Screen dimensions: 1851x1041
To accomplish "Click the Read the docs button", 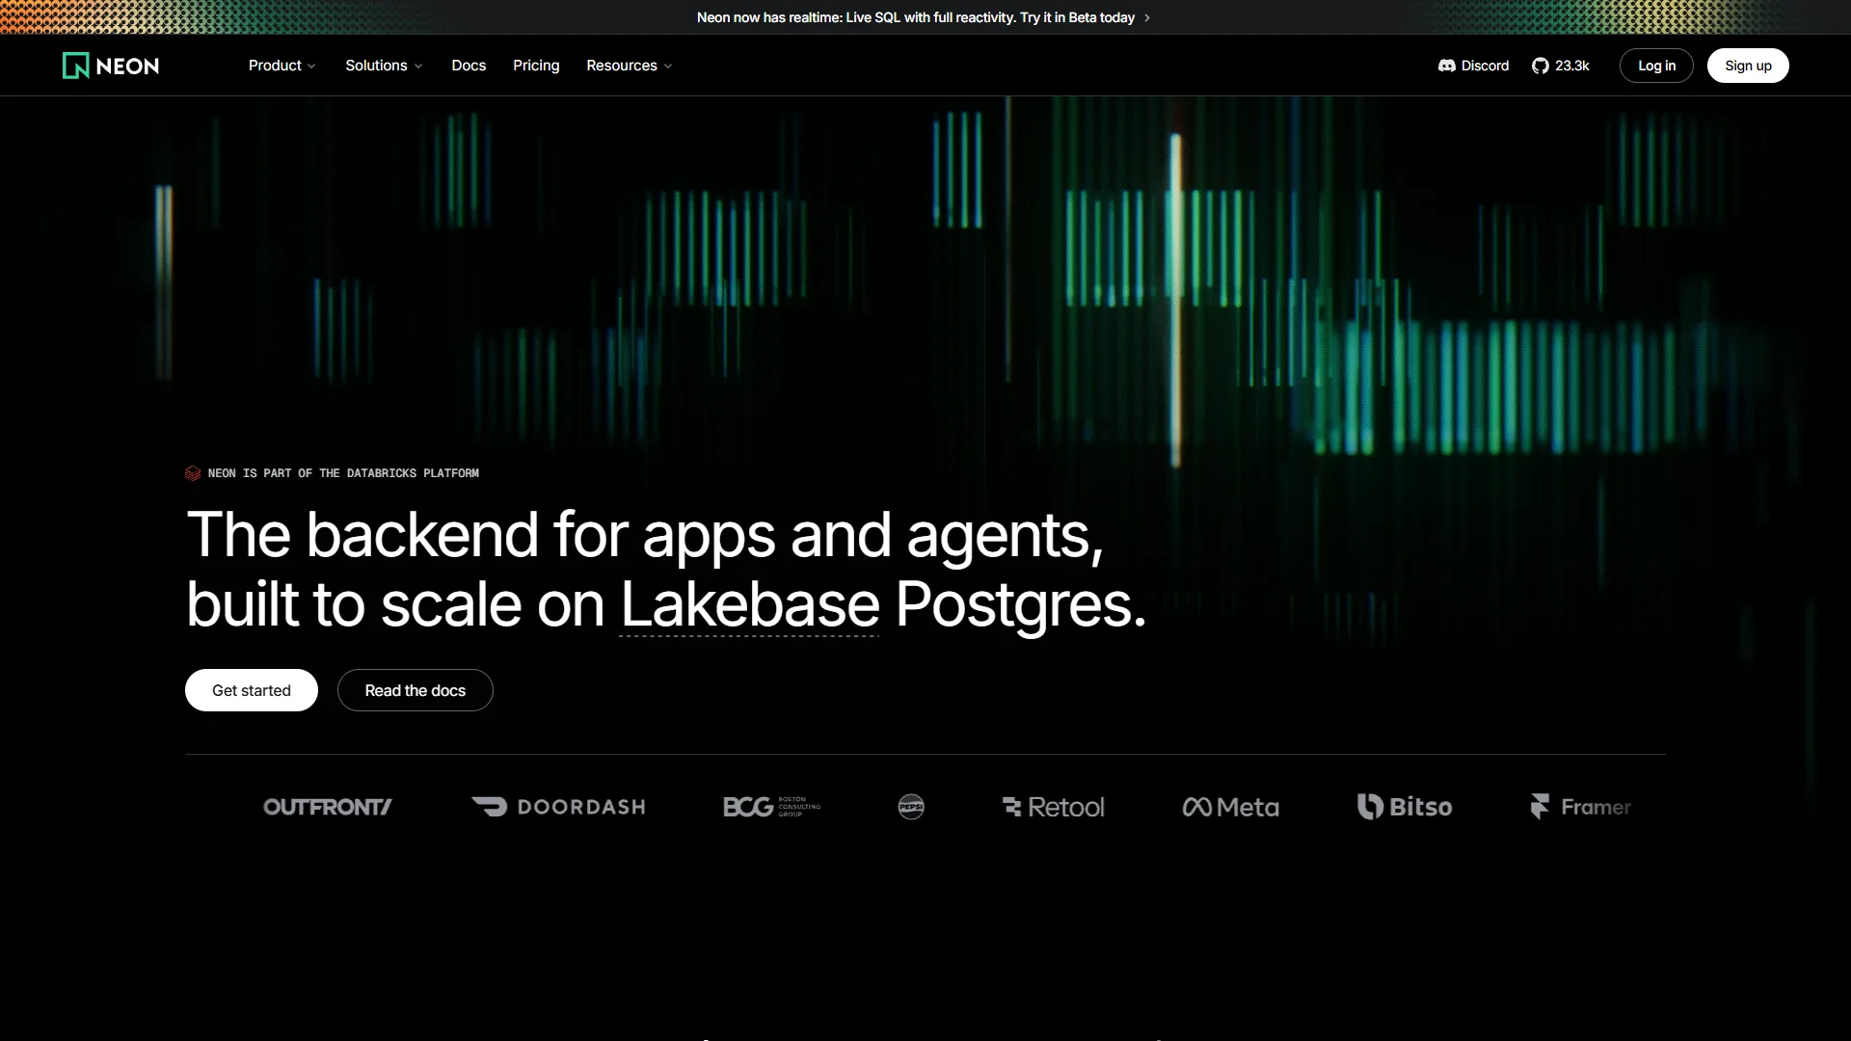I will click(416, 690).
